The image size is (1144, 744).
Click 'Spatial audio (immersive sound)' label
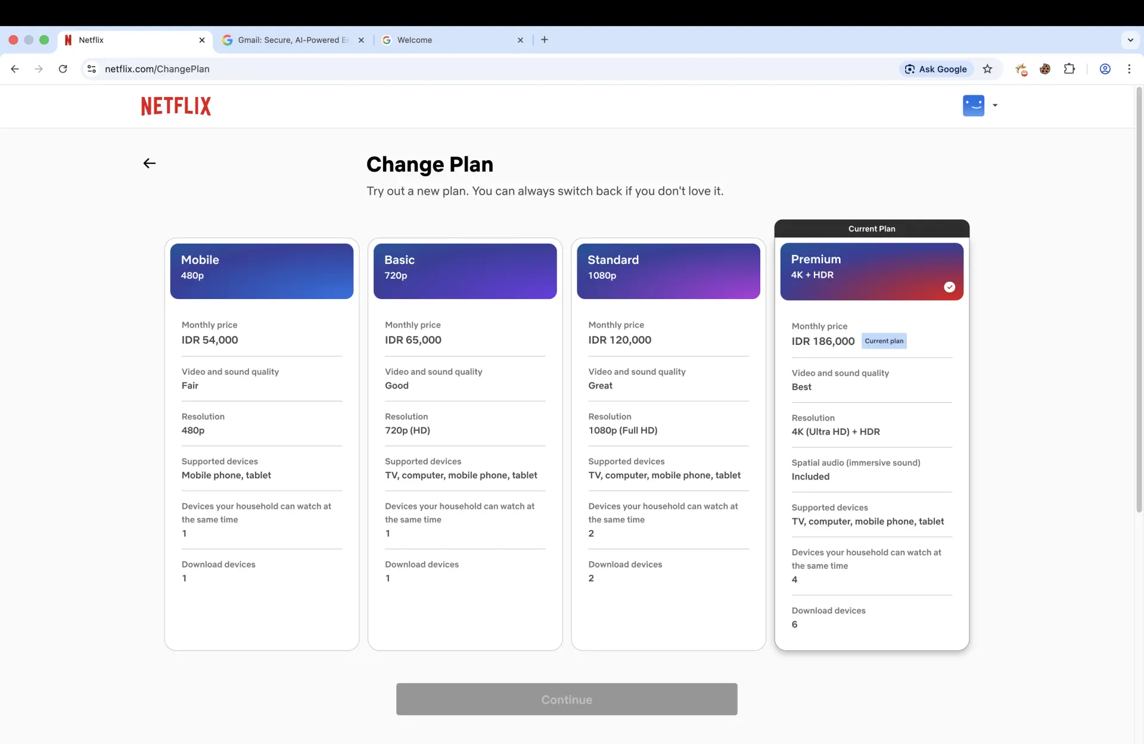(x=856, y=463)
